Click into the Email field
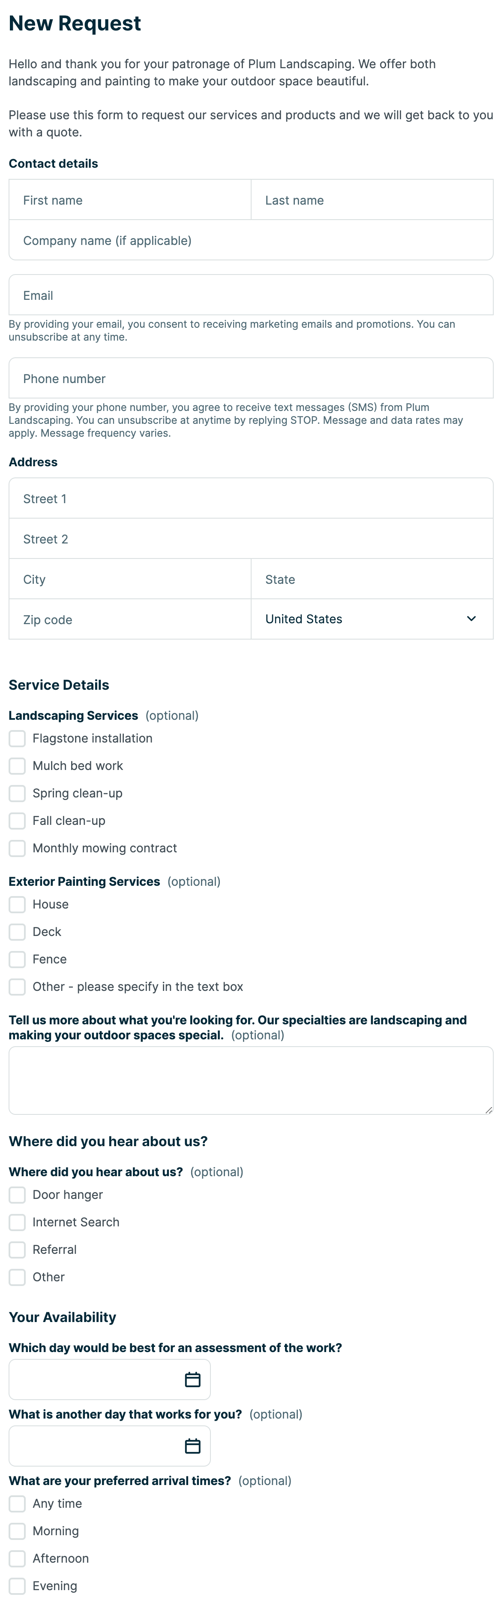This screenshot has width=504, height=1612. (x=251, y=296)
